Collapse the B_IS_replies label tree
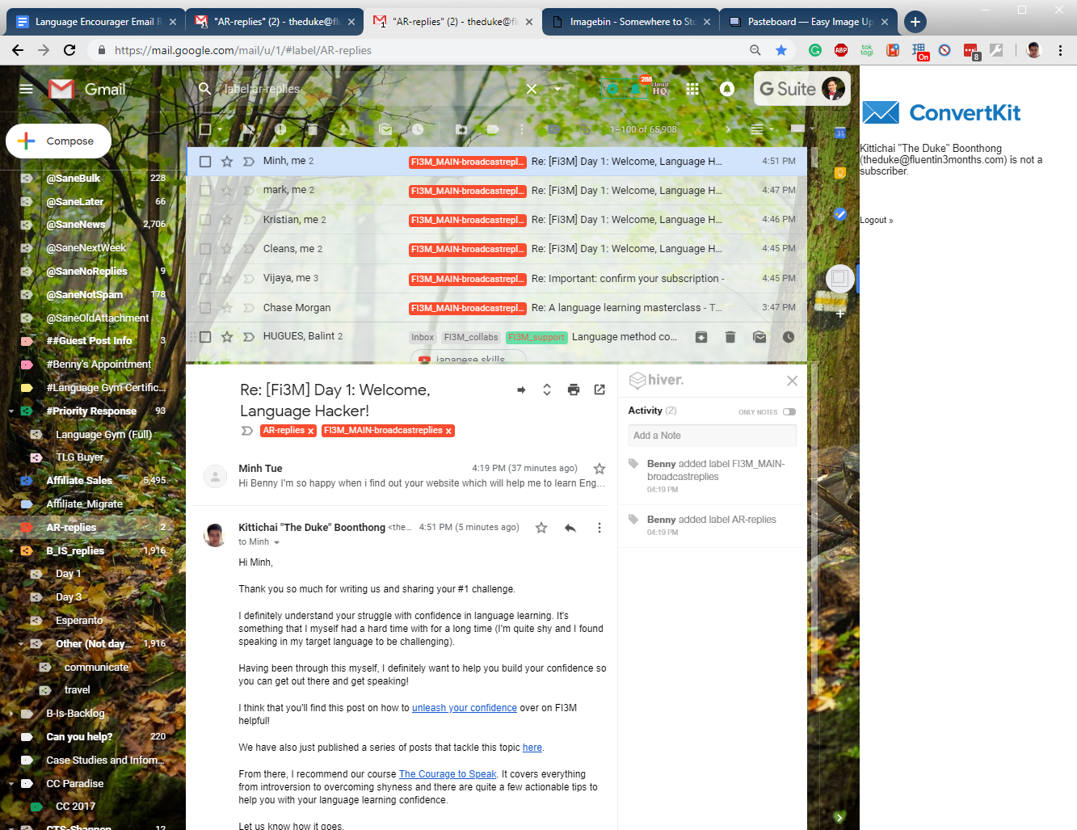 11,551
